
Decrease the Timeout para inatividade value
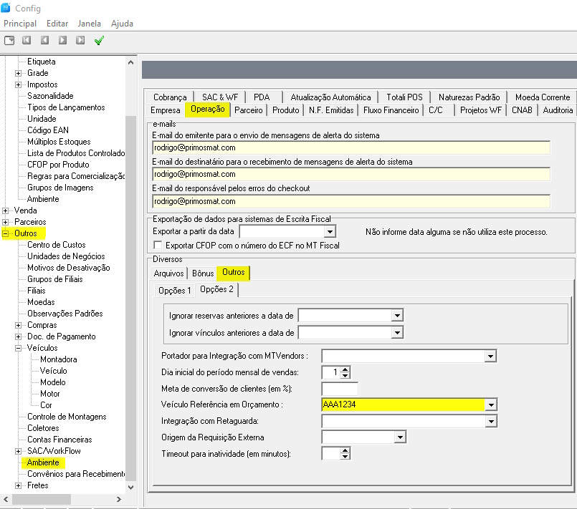(345, 456)
